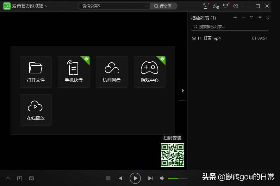Click the iQiyi green logo icon
The image size is (280, 186).
click(7, 6)
